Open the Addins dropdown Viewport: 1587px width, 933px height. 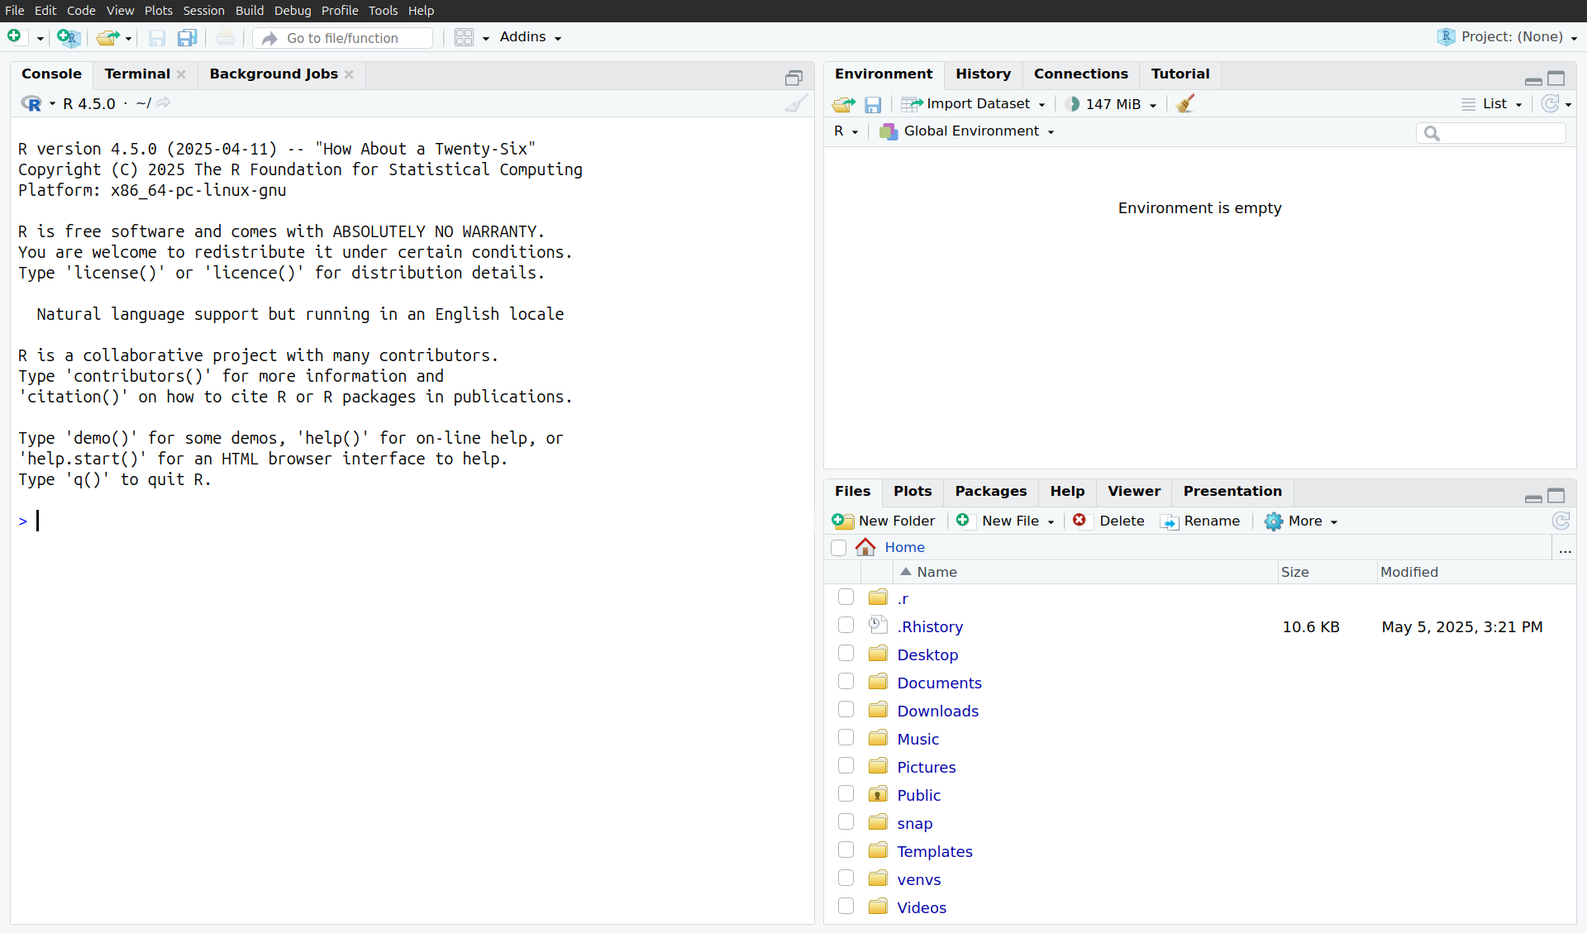(530, 37)
